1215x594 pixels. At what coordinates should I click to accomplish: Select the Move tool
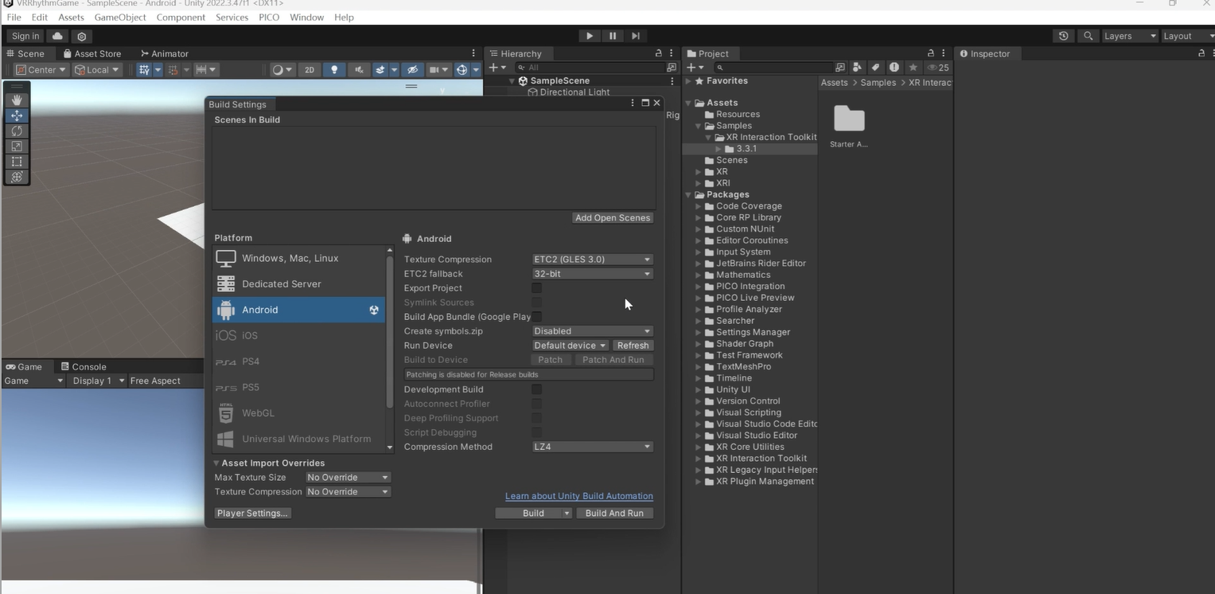pyautogui.click(x=17, y=115)
